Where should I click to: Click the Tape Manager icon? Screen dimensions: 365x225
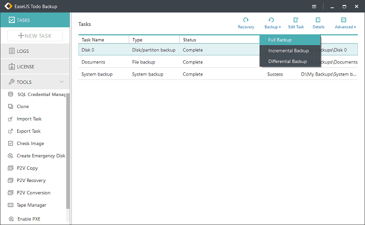pyautogui.click(x=11, y=205)
